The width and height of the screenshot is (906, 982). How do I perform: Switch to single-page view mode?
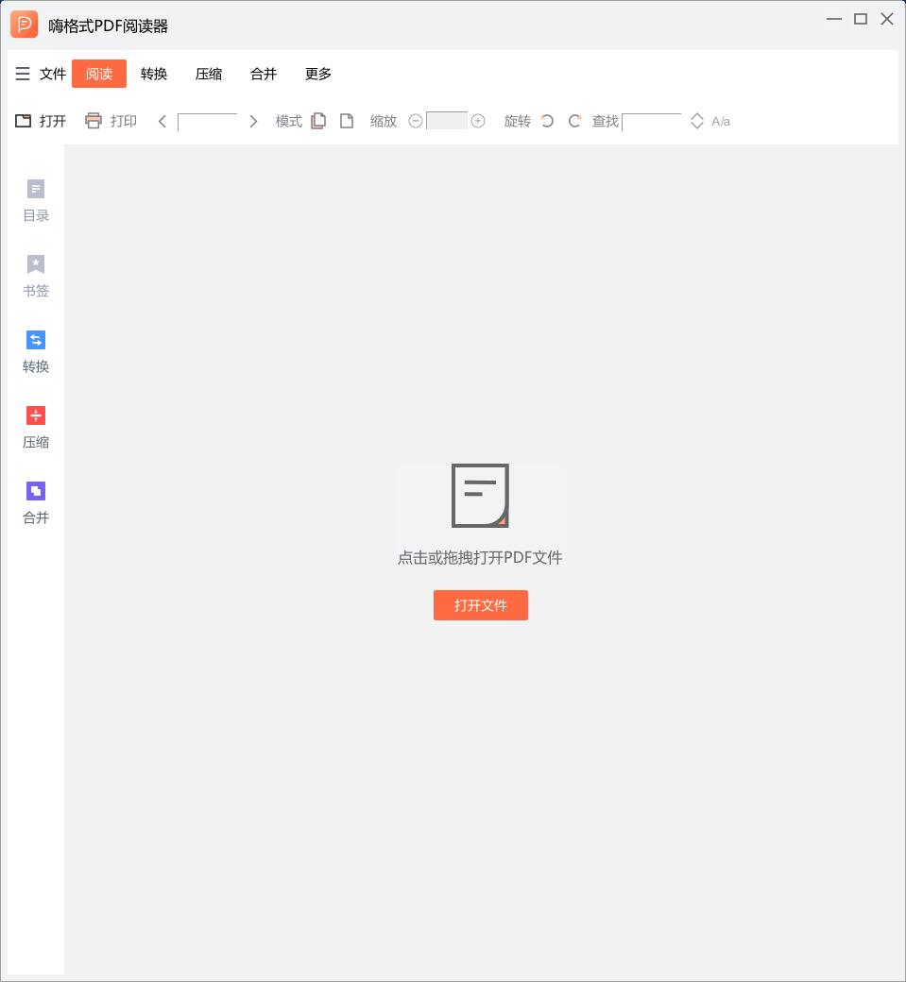click(345, 121)
